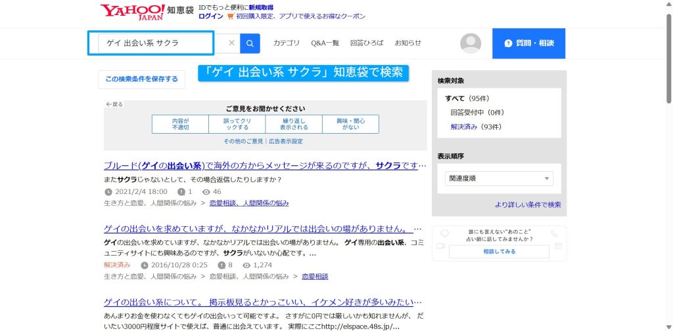673x331 pixels.
Task: Open result ゲイの出会い系について。掲示板見ると
Action: (263, 302)
